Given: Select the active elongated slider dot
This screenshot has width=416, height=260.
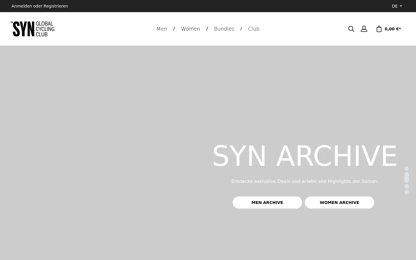Looking at the screenshot, I should pos(407,177).
